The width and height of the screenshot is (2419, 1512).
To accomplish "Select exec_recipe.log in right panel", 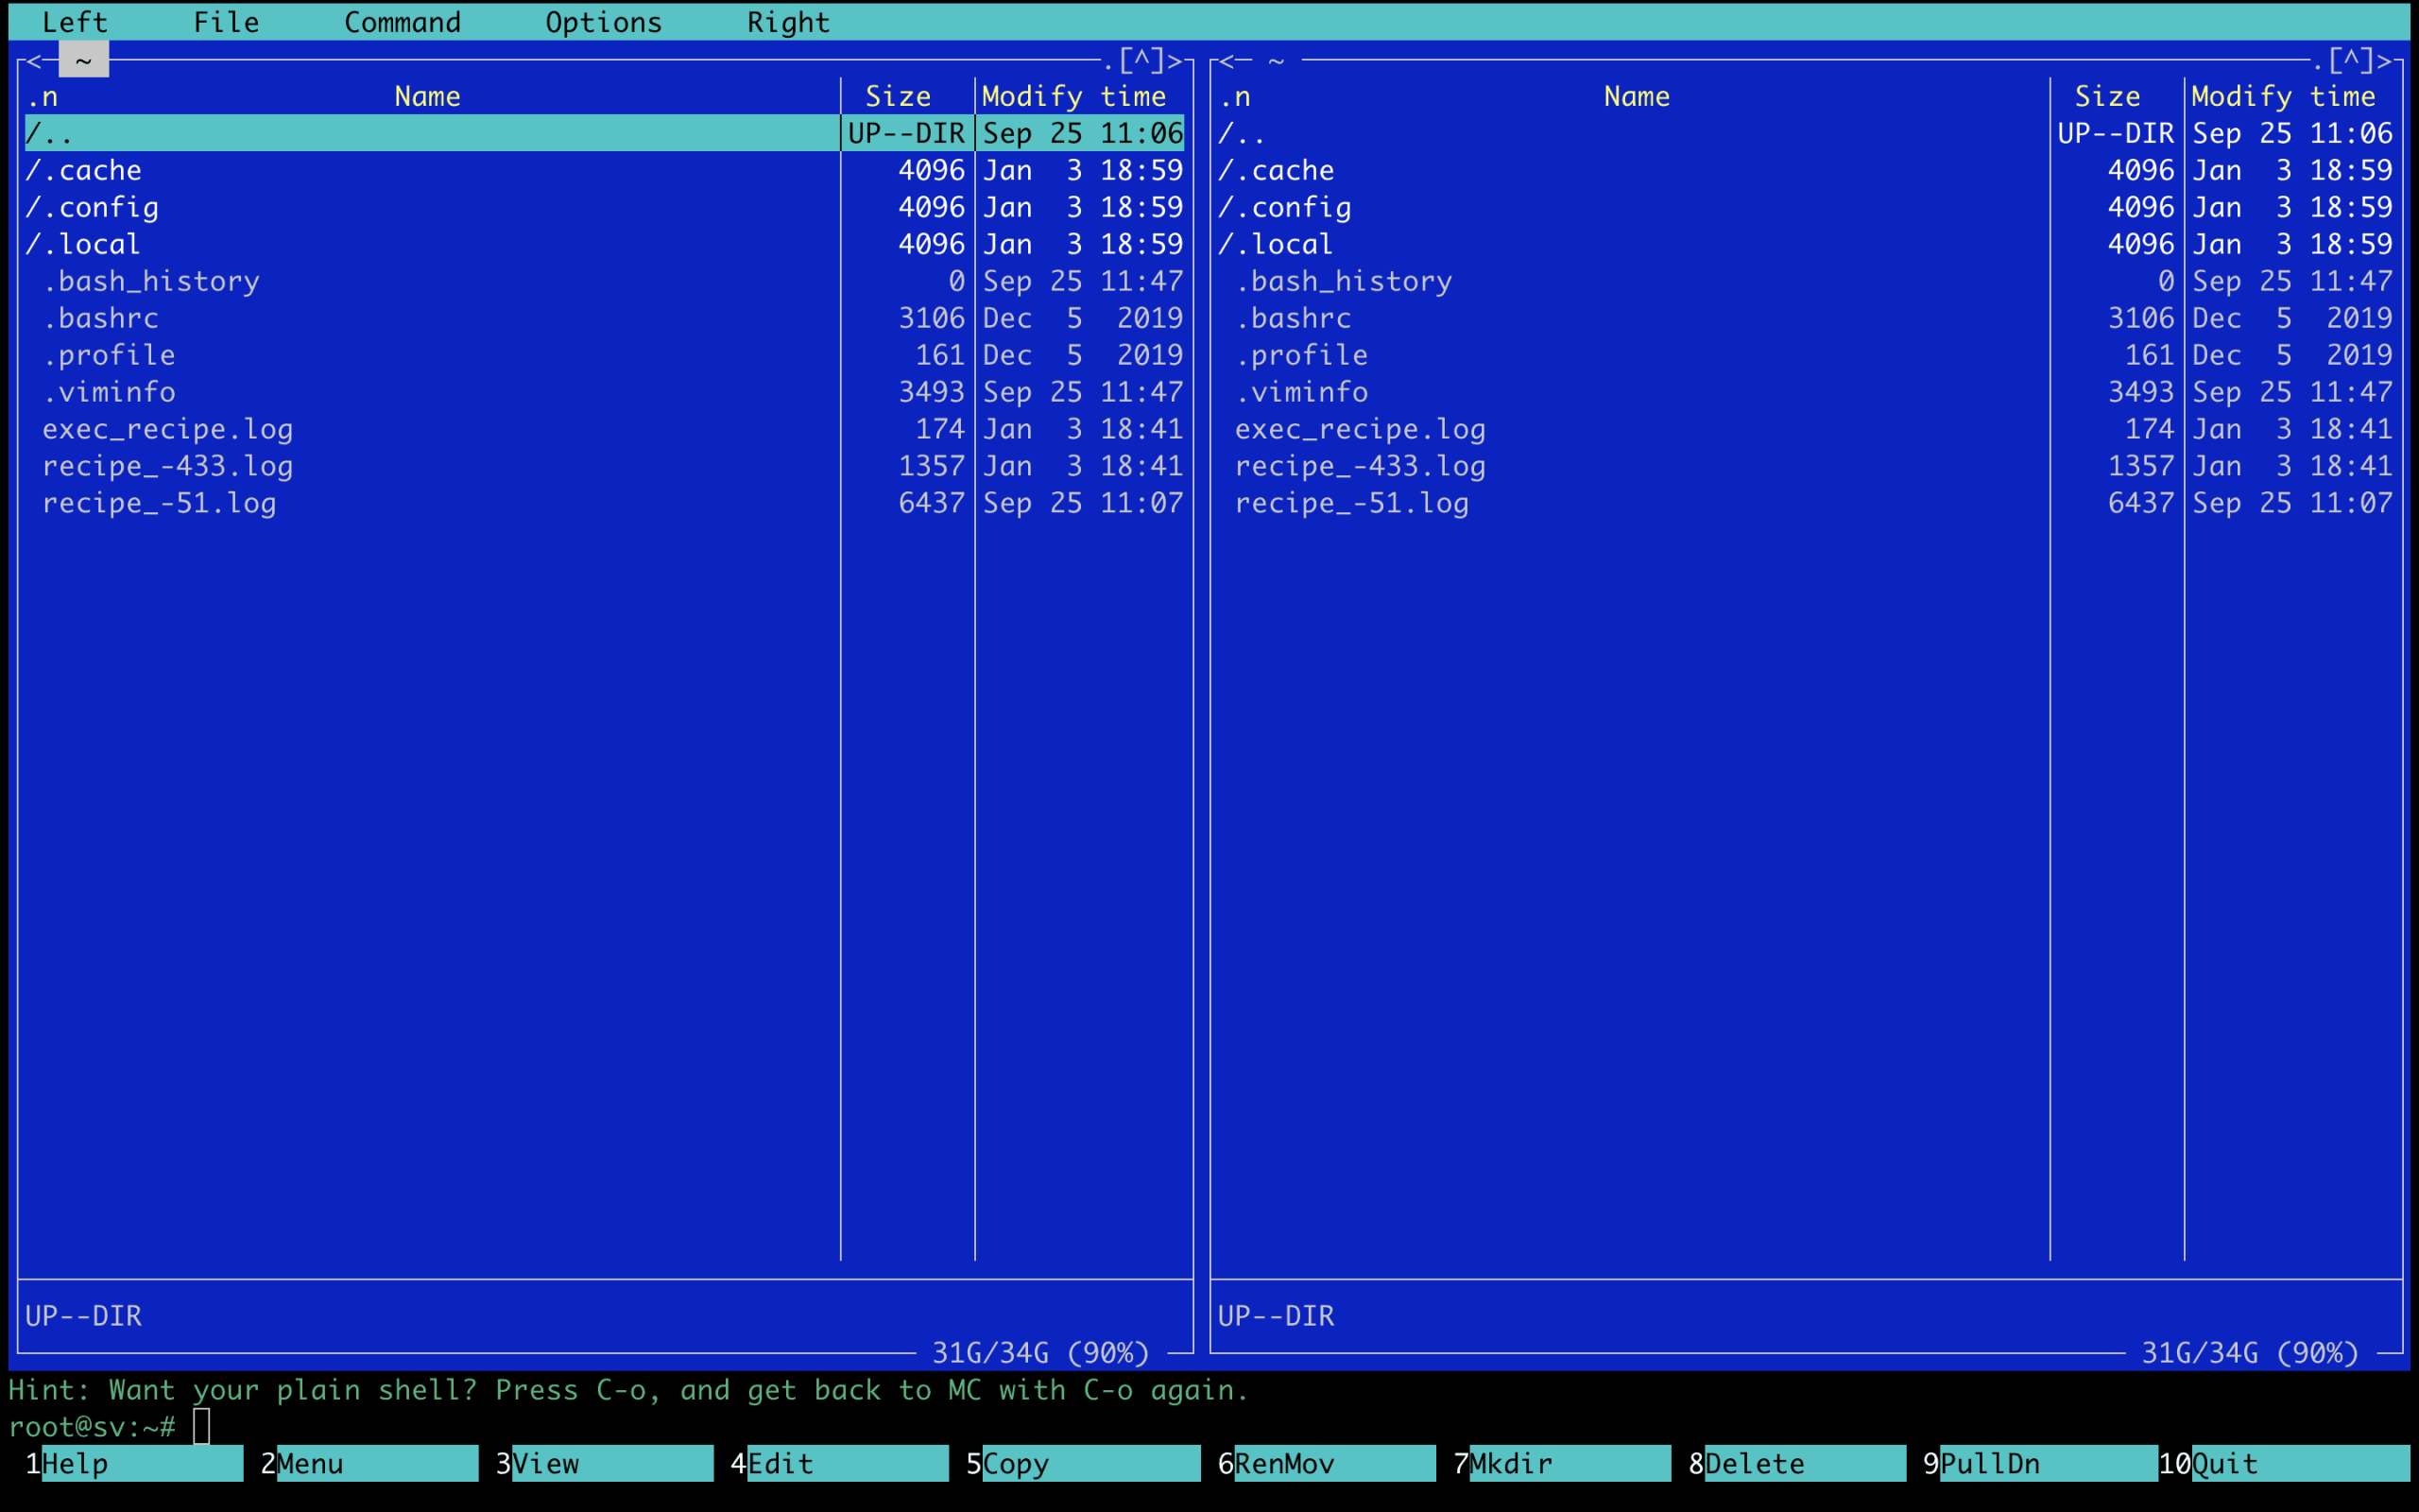I will (1359, 430).
